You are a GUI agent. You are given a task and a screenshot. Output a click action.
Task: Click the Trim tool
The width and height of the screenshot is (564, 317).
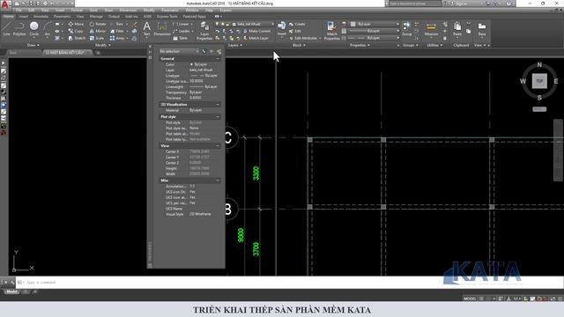[x=116, y=24]
